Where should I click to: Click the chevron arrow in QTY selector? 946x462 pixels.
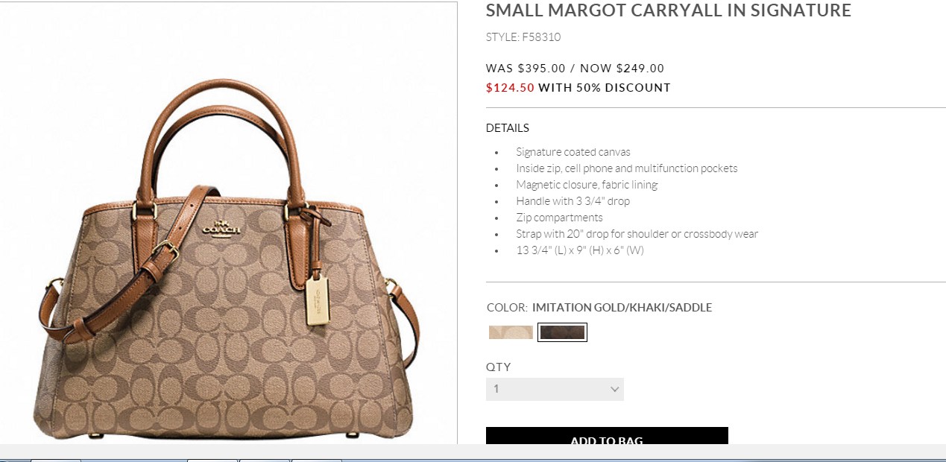point(614,389)
